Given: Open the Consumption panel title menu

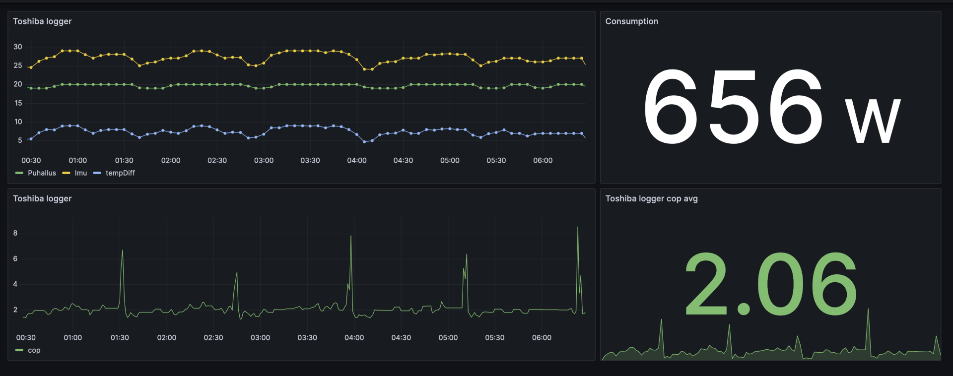Looking at the screenshot, I should click(631, 21).
